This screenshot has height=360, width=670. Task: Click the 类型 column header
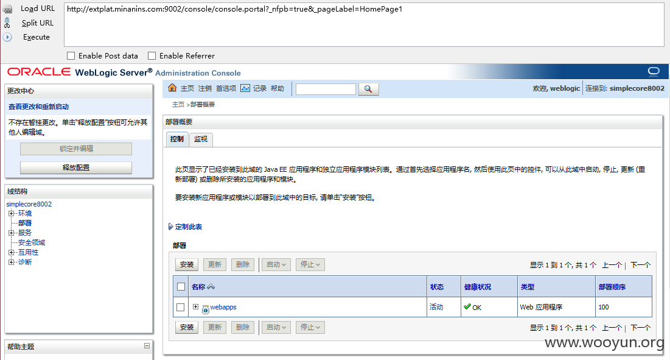528,287
